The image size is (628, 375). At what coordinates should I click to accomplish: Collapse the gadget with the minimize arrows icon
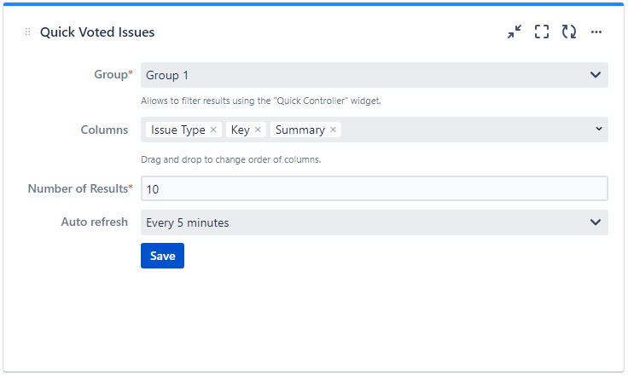click(514, 32)
